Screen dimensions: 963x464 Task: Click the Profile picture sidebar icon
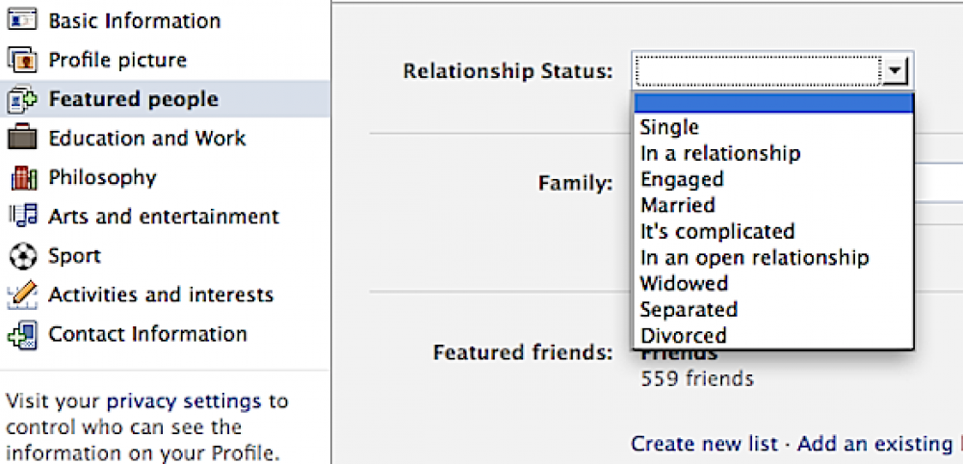pyautogui.click(x=22, y=60)
